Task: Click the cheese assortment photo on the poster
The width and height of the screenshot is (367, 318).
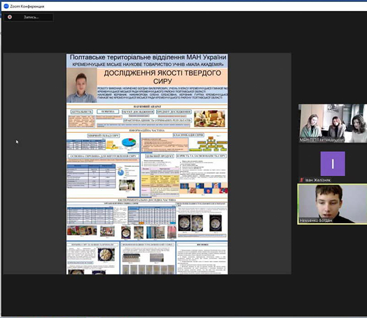Action: point(209,119)
